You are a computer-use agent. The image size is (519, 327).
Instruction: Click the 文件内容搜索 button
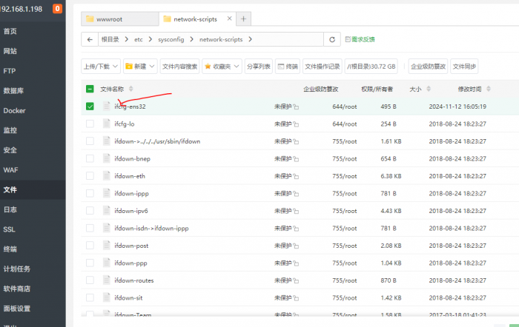tap(180, 66)
